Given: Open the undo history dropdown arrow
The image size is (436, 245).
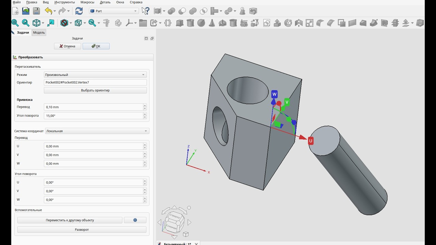Looking at the screenshot, I should click(54, 11).
